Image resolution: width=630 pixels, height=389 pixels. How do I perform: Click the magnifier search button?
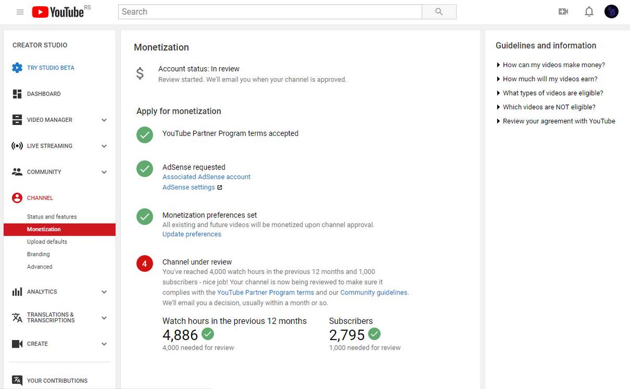tap(439, 12)
